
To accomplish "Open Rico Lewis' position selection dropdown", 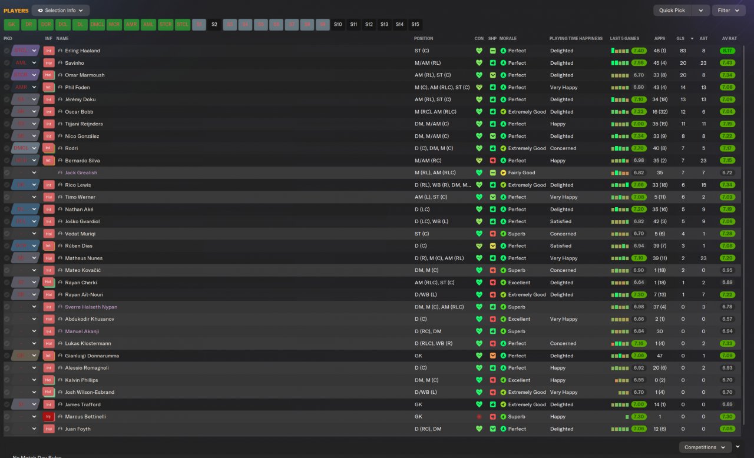I will [x=34, y=185].
